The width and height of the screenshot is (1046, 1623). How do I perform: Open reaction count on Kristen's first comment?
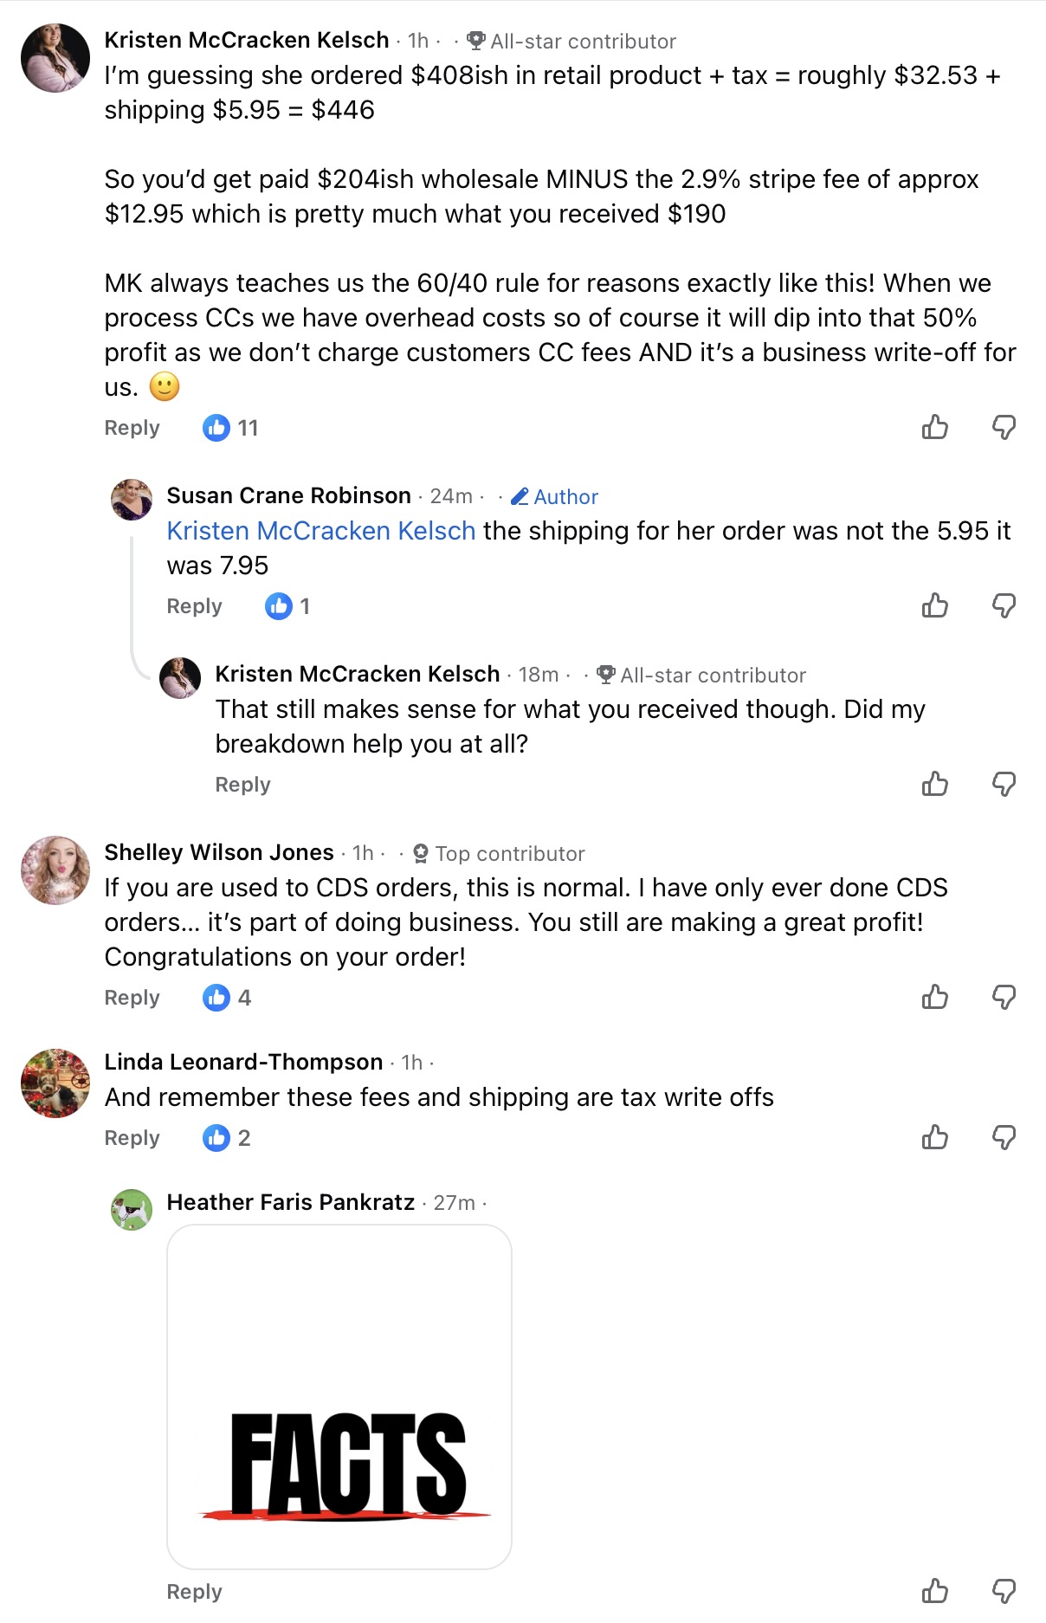pyautogui.click(x=230, y=428)
